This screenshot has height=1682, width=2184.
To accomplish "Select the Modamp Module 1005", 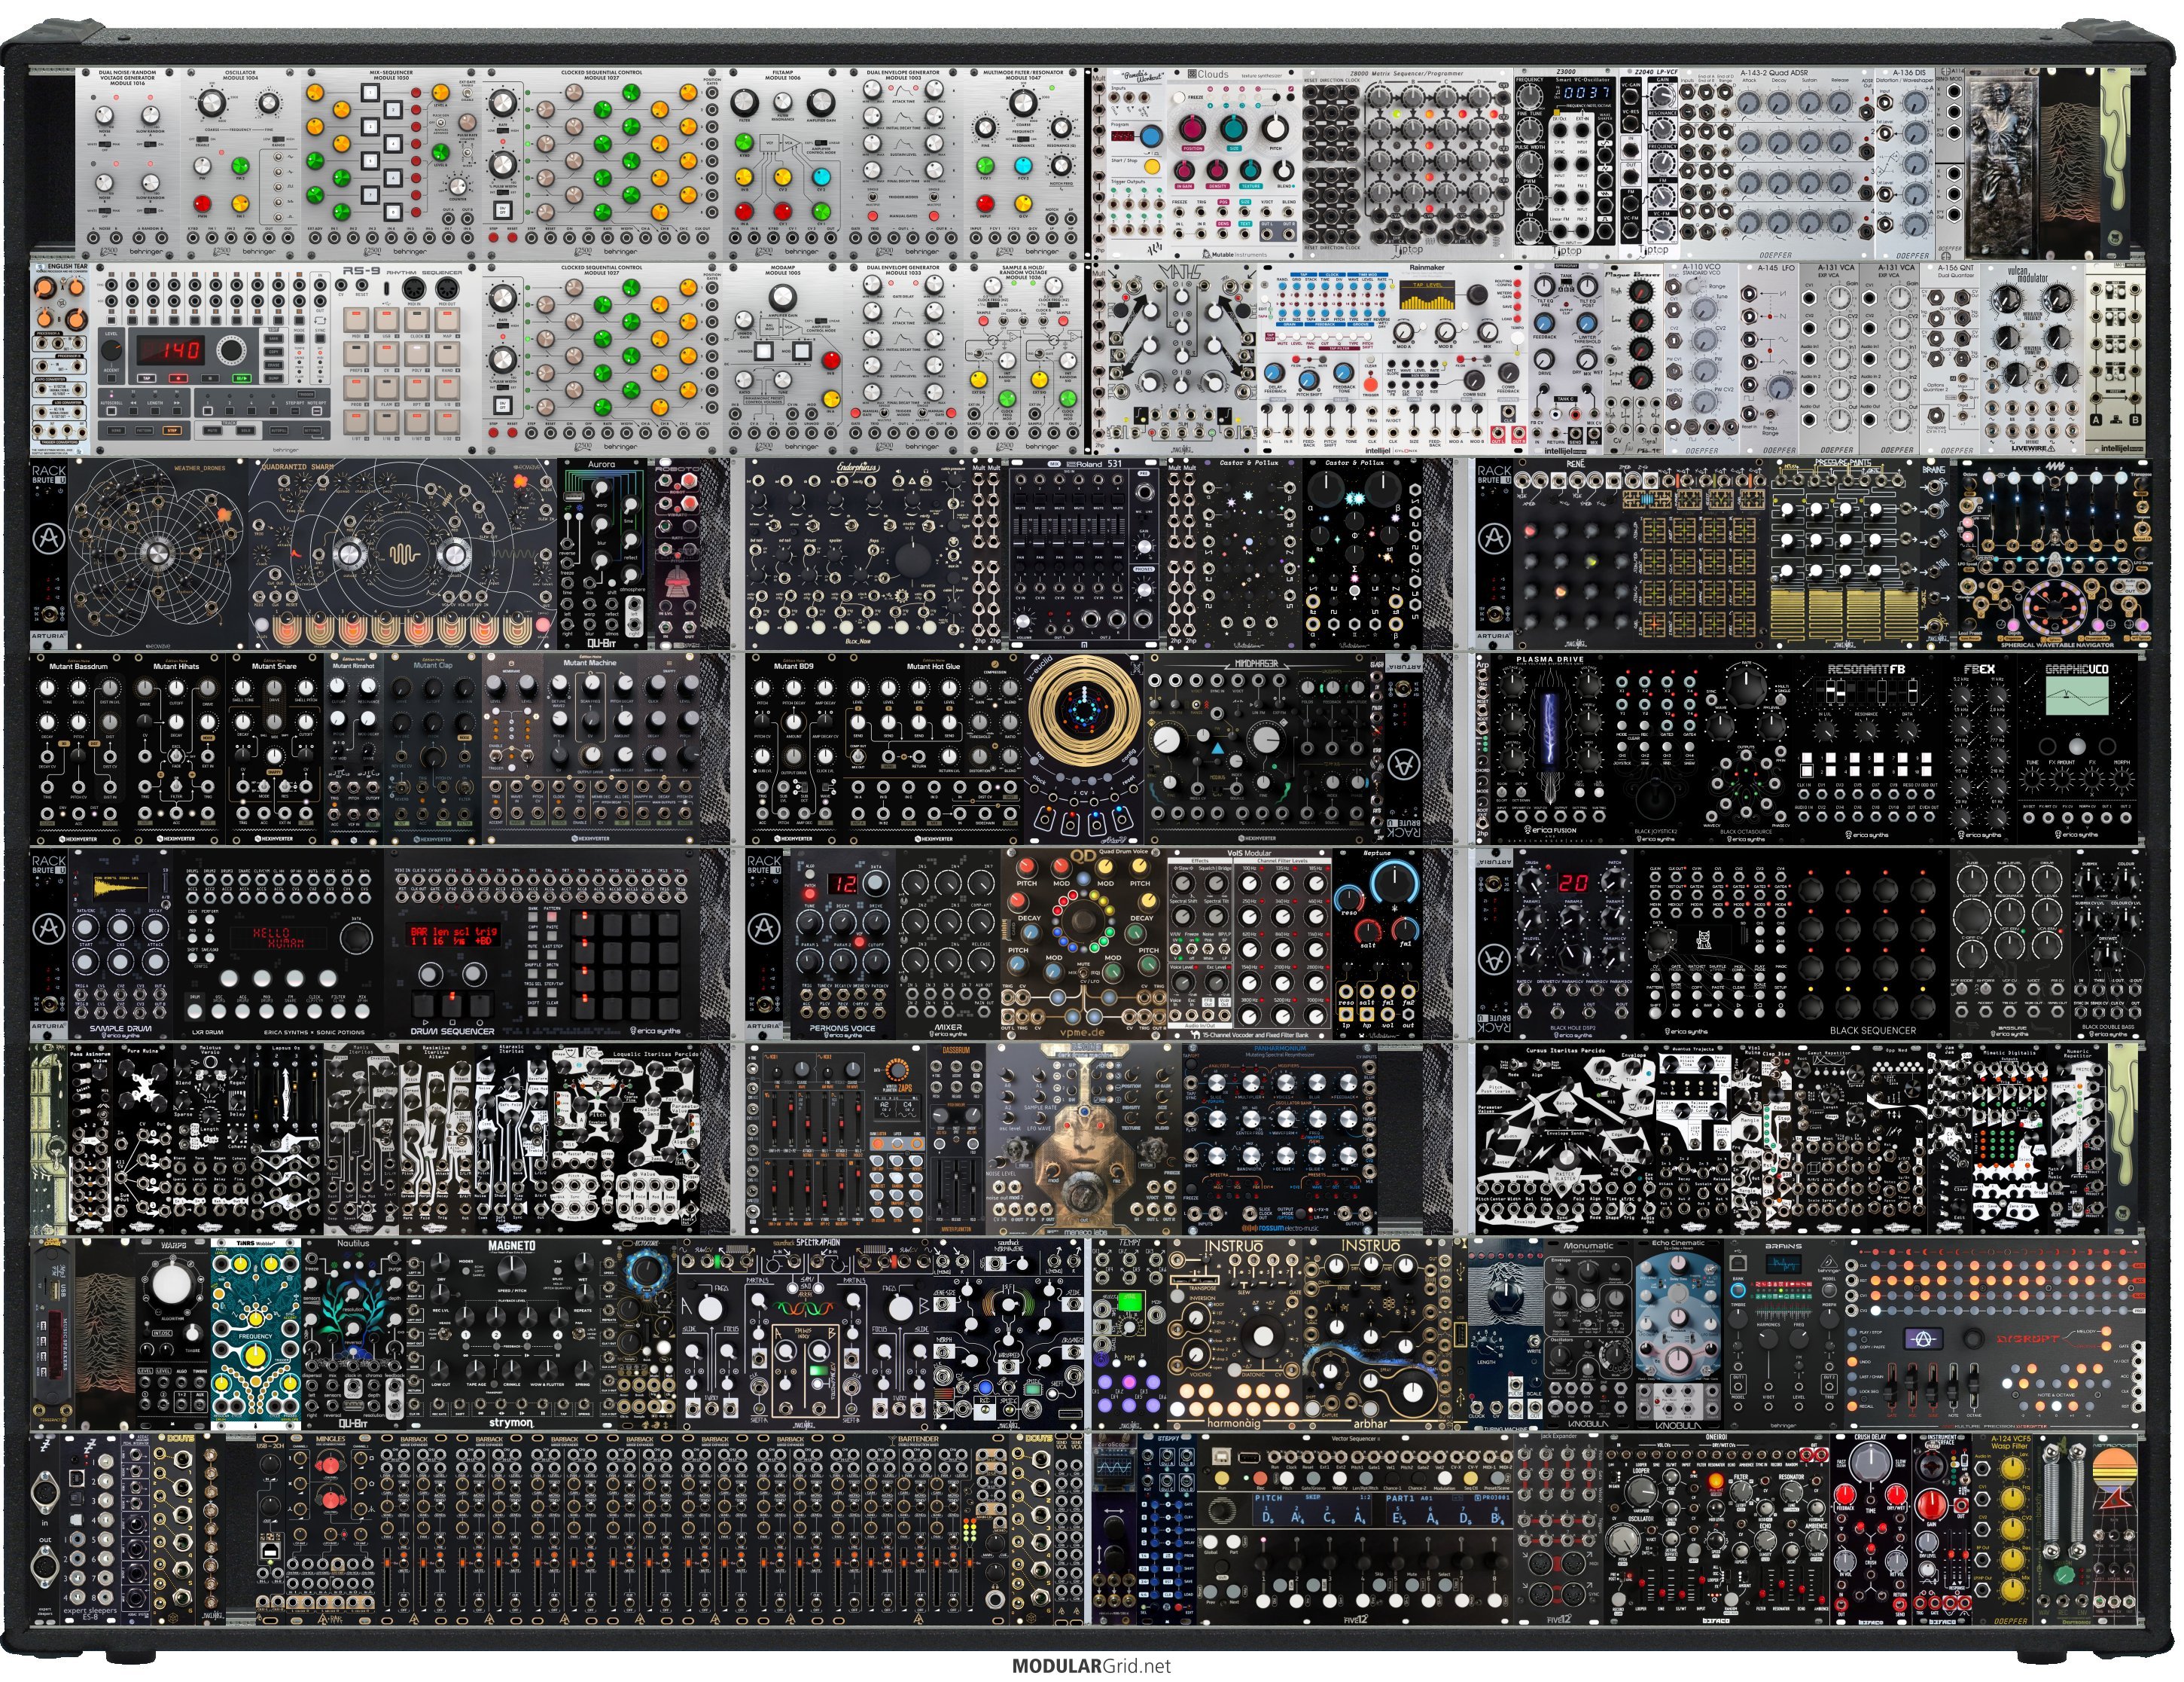I will point(784,359).
